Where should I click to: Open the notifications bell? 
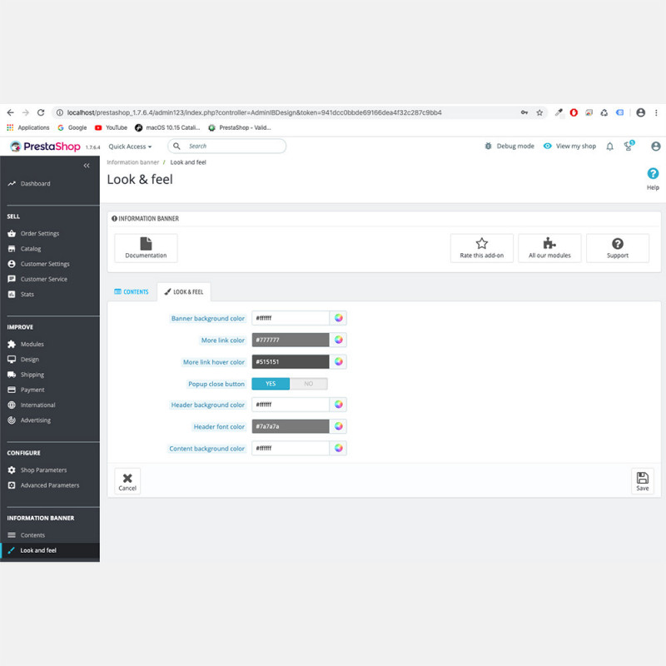click(x=609, y=147)
